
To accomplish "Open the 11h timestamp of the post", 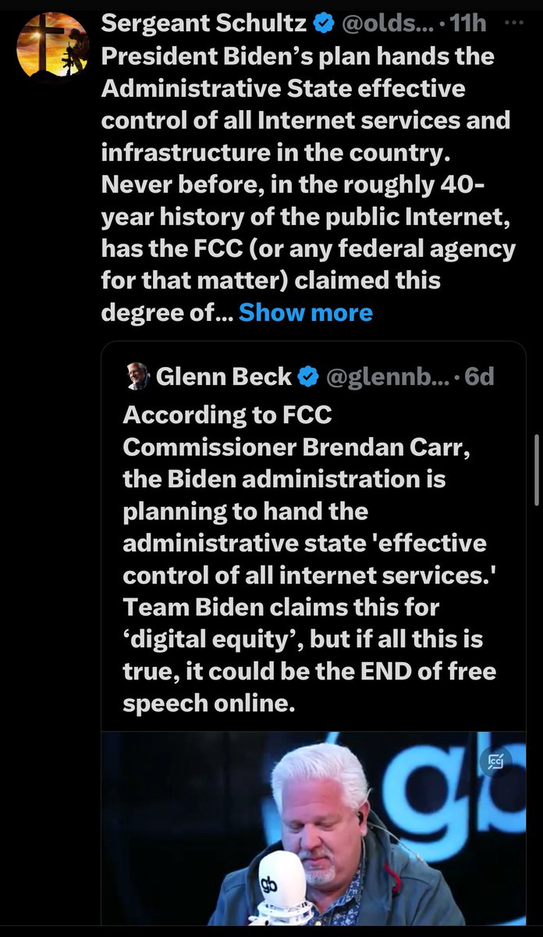I will coord(469,23).
